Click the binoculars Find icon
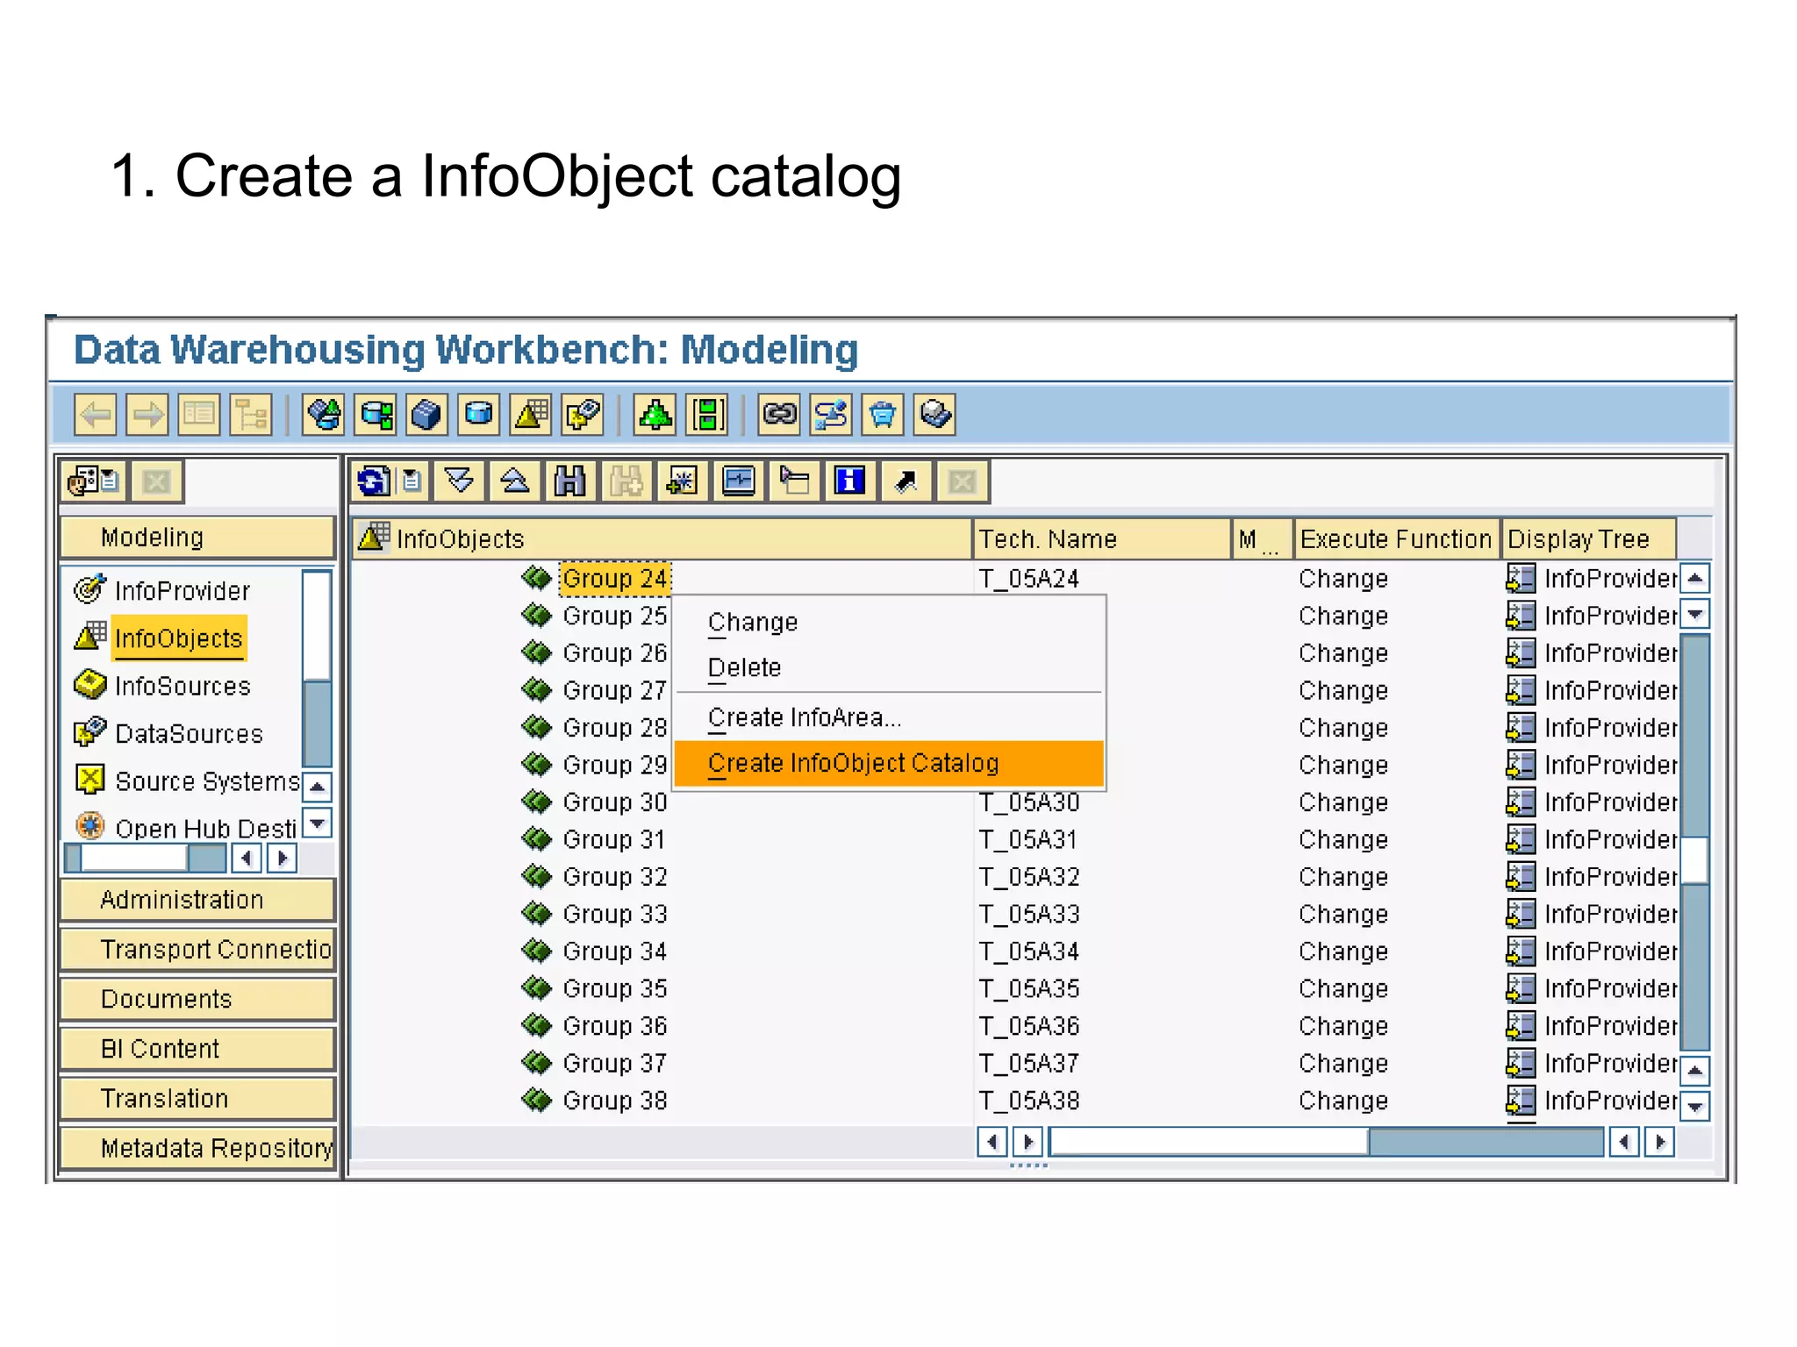The image size is (1797, 1347). click(x=569, y=481)
